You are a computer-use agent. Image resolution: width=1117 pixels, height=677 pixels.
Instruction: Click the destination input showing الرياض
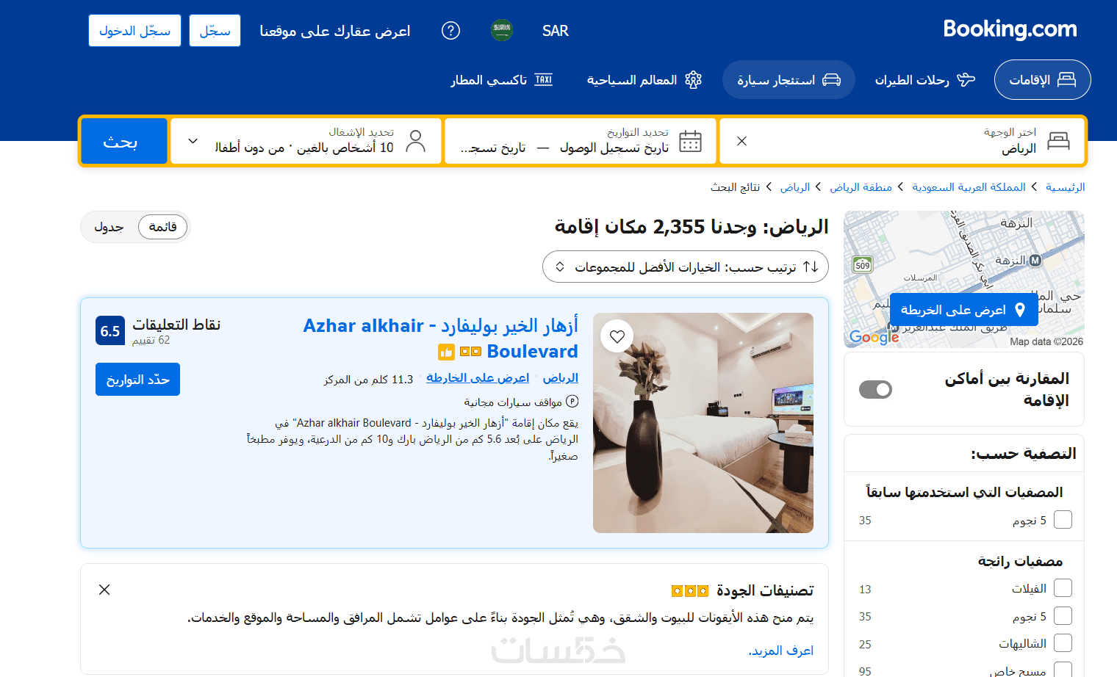(902, 141)
